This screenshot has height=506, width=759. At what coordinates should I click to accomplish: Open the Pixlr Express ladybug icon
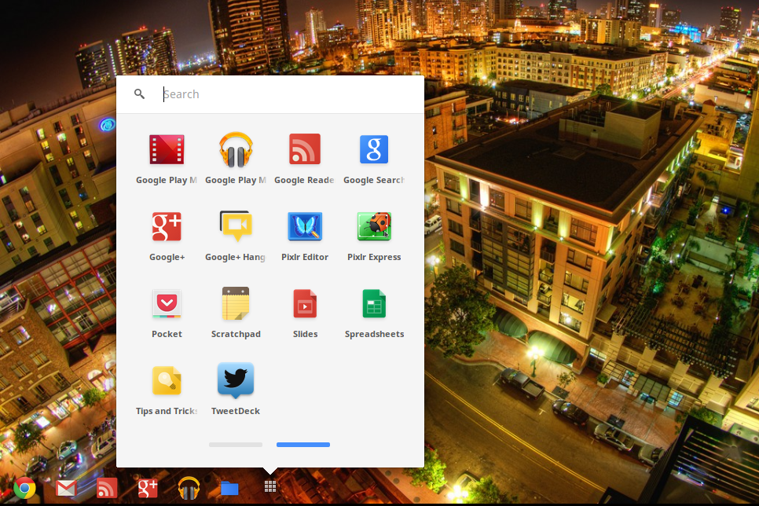(x=374, y=226)
